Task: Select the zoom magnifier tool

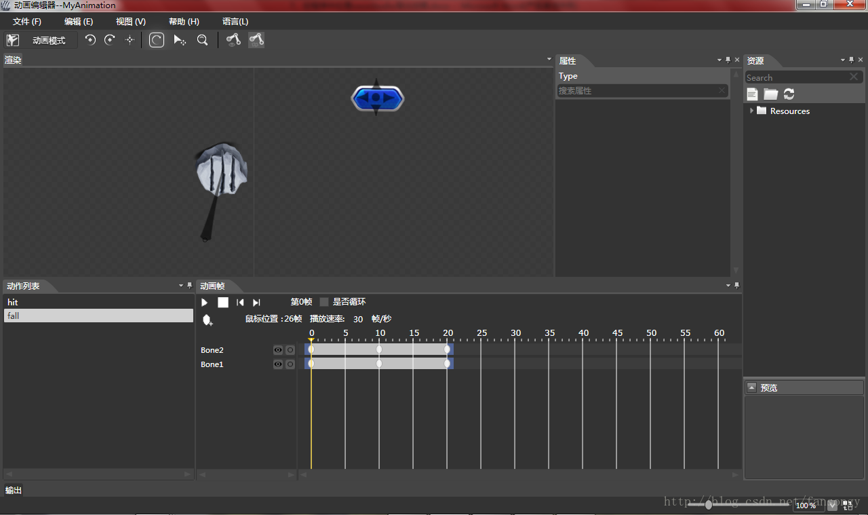Action: point(202,40)
